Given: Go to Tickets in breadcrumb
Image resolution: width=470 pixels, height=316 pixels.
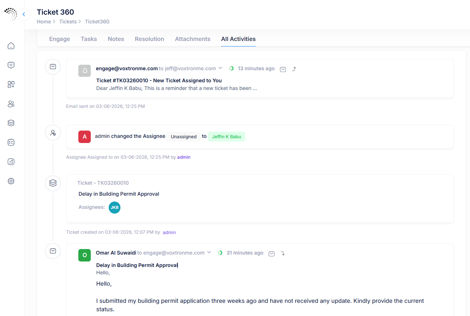Looking at the screenshot, I should [x=68, y=22].
